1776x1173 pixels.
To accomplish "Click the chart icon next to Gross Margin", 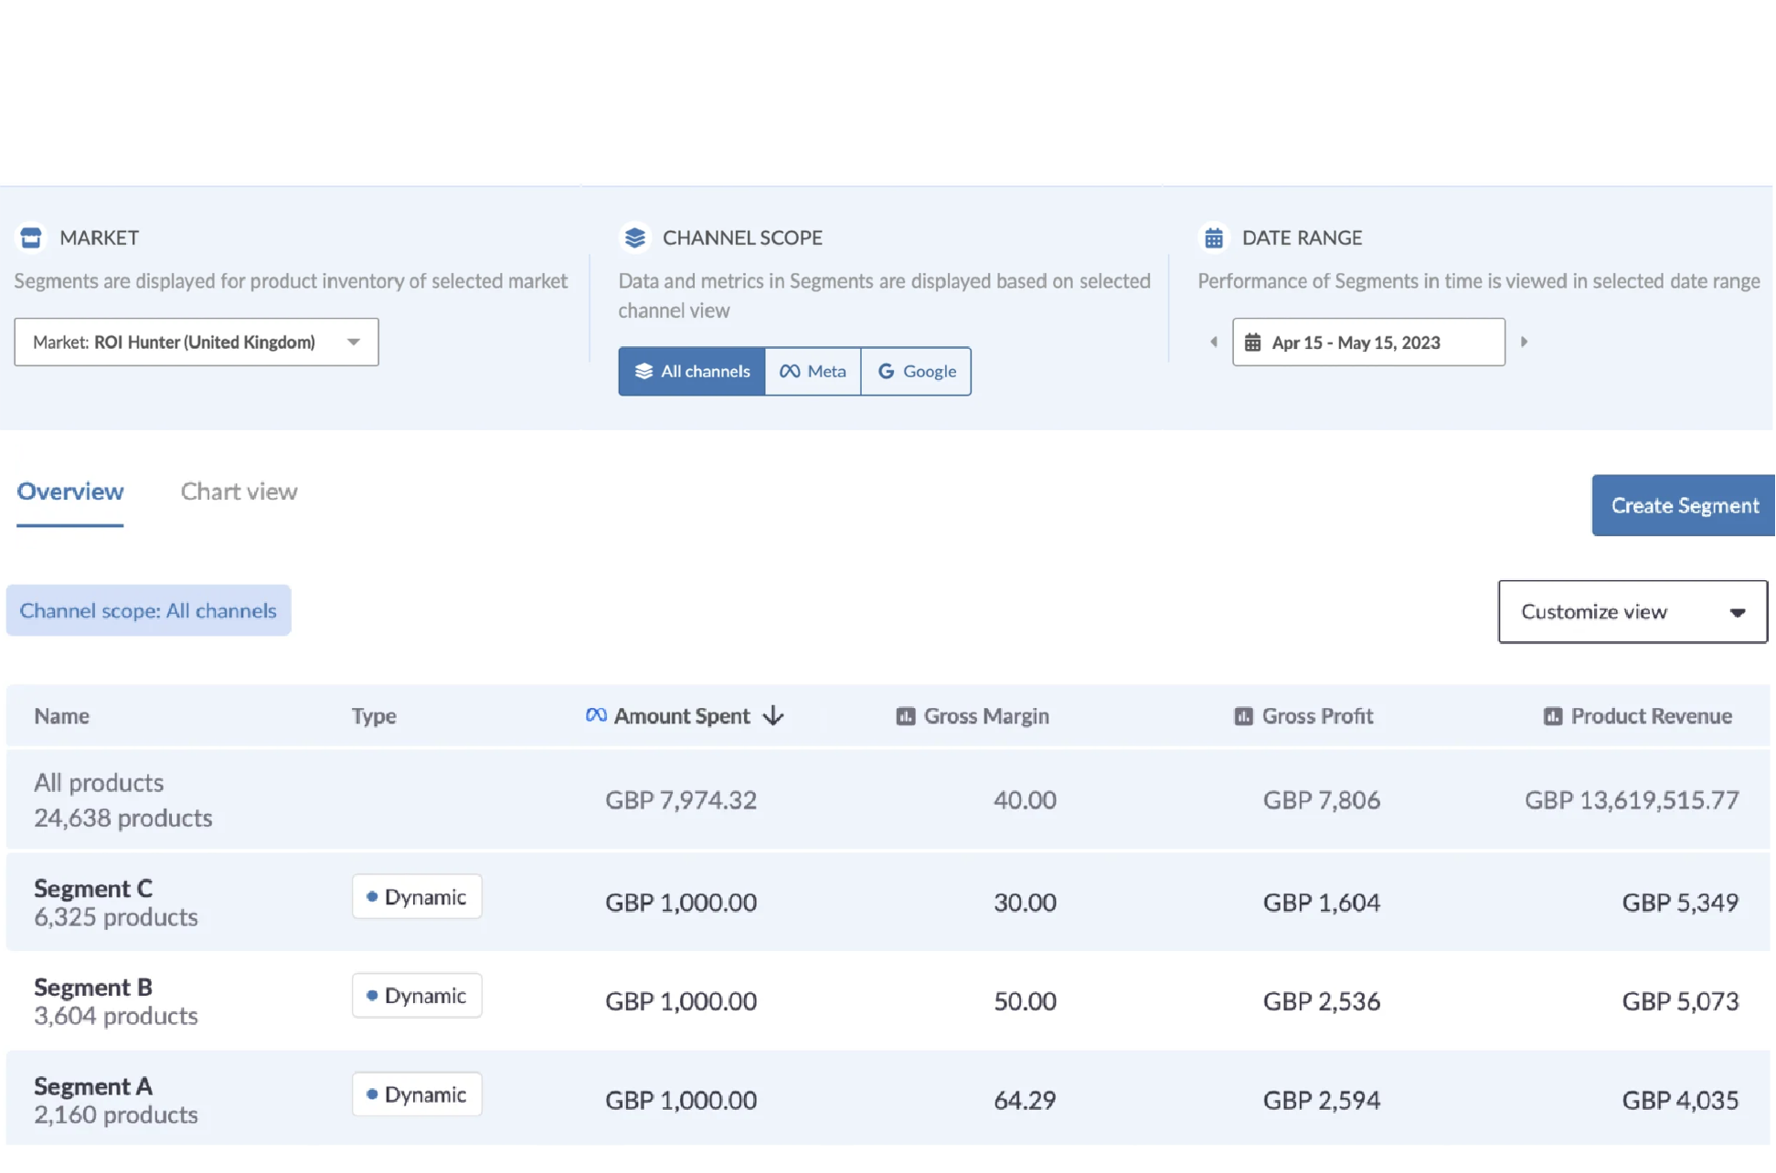I will (x=904, y=716).
